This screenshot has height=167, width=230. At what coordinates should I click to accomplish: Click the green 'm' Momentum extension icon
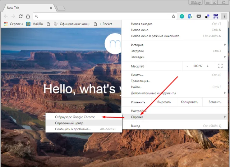(x=182, y=16)
